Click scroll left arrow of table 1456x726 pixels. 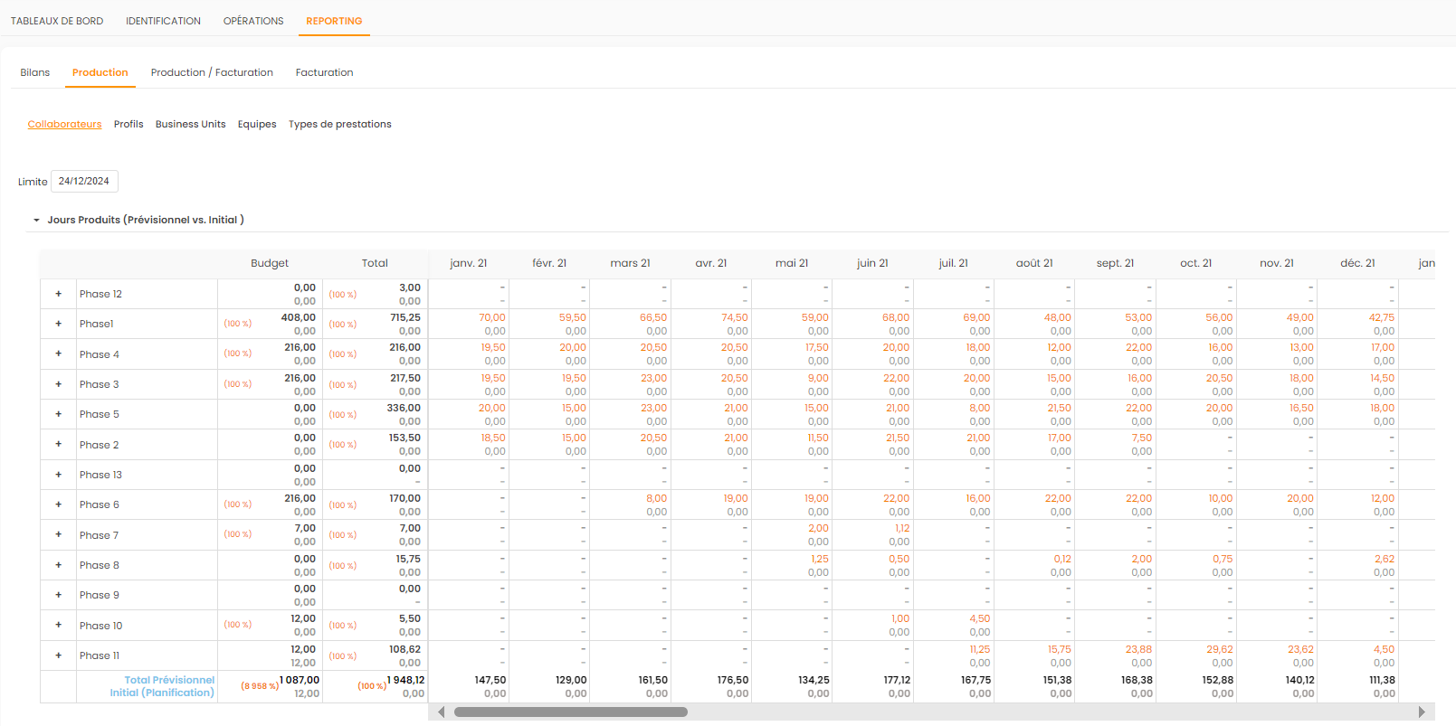pyautogui.click(x=441, y=712)
